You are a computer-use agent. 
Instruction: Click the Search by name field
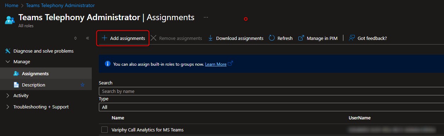point(271,91)
